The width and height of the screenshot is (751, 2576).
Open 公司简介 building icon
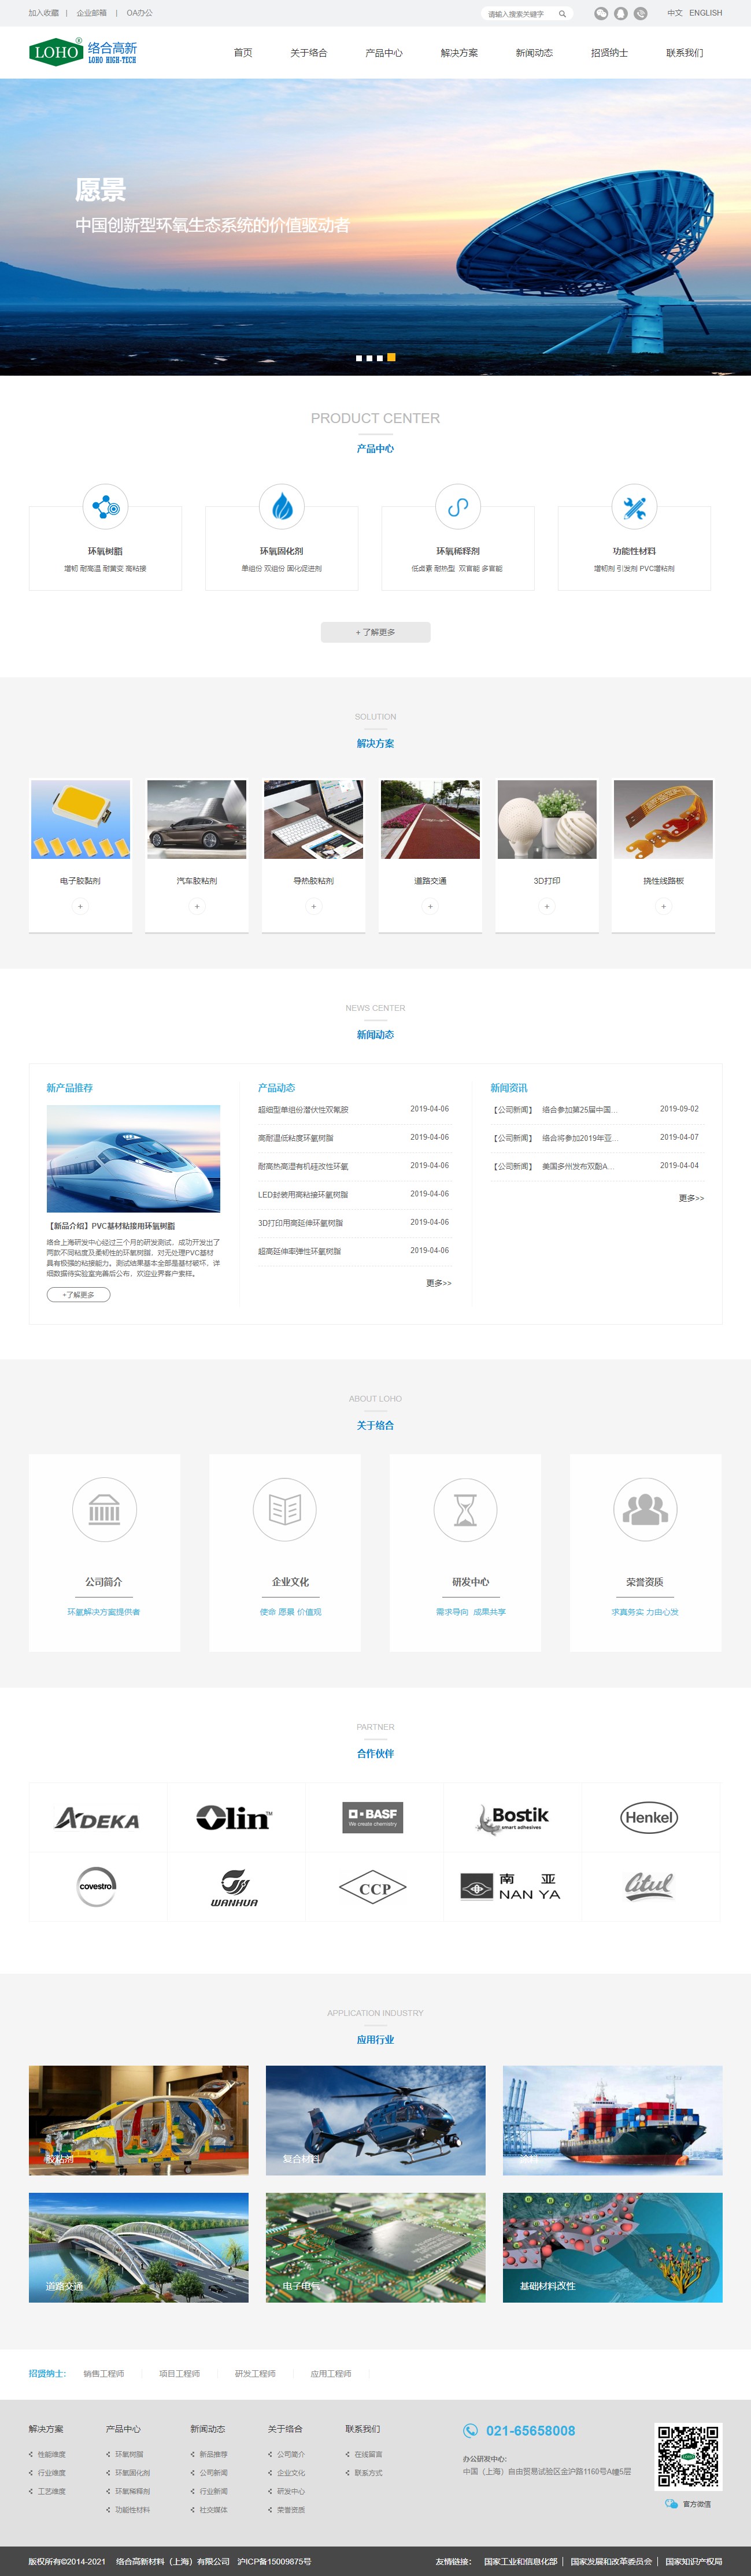point(104,1509)
